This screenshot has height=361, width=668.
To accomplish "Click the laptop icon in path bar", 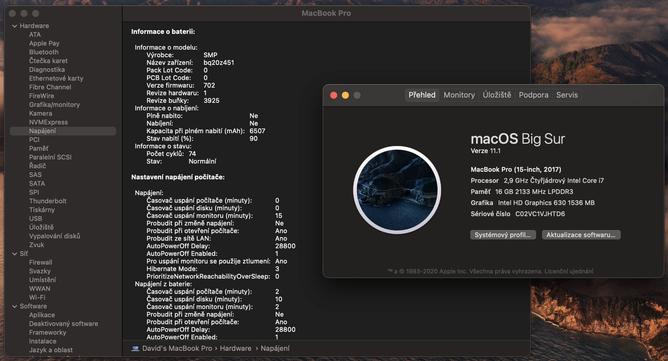I will point(135,348).
